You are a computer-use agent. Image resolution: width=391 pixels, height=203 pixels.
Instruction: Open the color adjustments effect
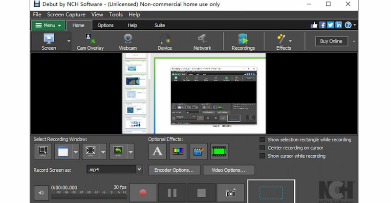(x=178, y=152)
